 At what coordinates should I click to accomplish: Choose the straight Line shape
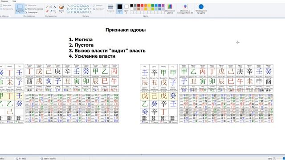coord(69,6)
